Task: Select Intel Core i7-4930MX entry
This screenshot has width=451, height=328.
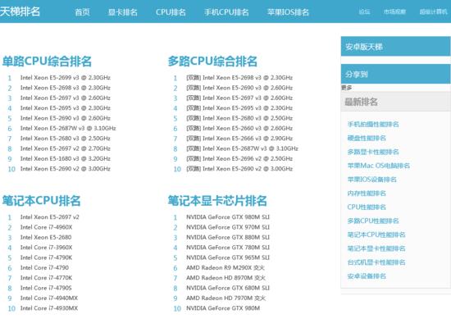Action: pos(49,308)
